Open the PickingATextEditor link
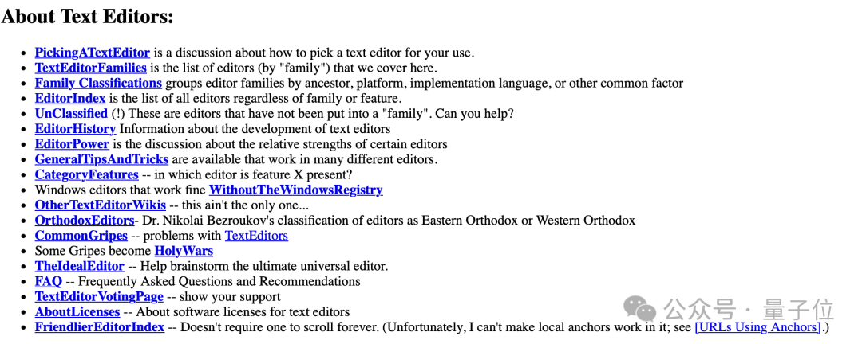862x344 pixels. point(93,53)
